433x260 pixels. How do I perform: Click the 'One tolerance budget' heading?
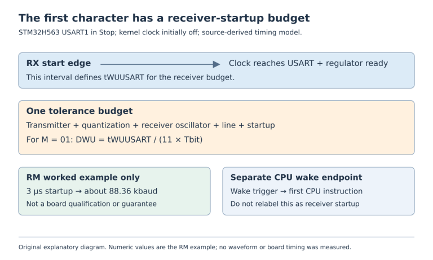tap(79, 111)
